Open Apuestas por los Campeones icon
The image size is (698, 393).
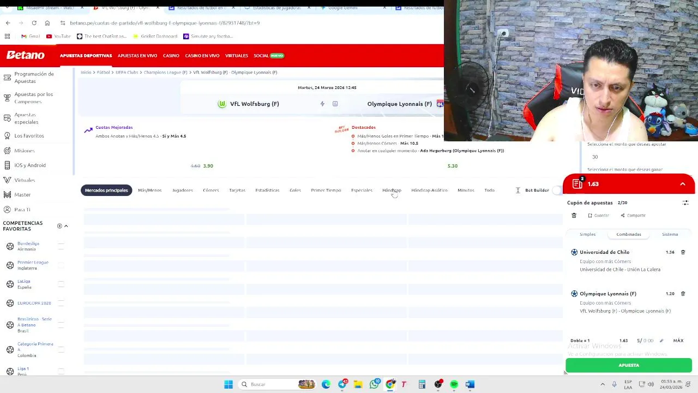(x=7, y=98)
